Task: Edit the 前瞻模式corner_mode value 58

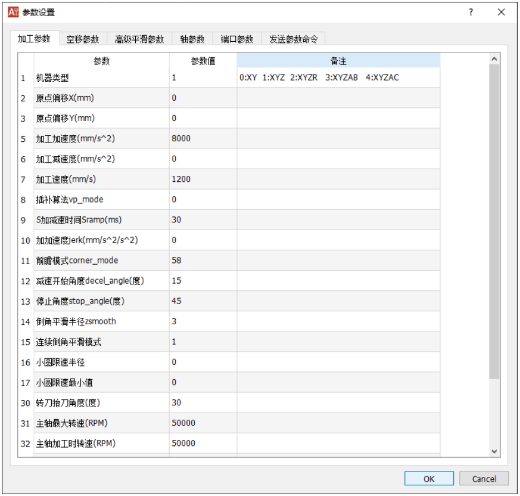Action: tap(203, 261)
